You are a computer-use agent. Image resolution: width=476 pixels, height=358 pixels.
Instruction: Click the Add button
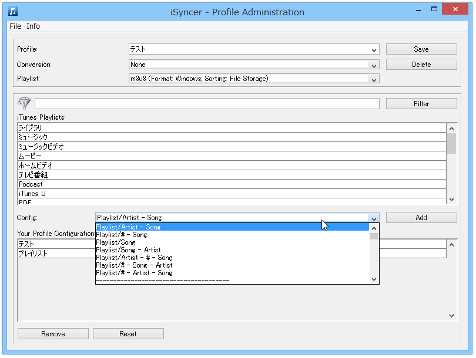(421, 218)
